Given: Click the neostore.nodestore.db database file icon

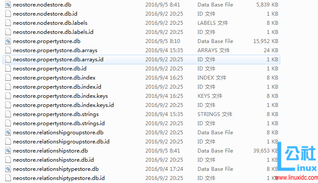Looking at the screenshot, I should (x=8, y=4).
